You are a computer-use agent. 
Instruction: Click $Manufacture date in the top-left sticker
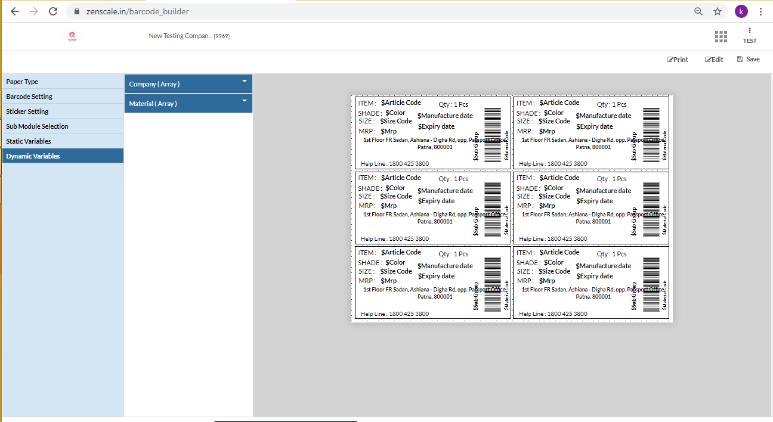pyautogui.click(x=445, y=116)
